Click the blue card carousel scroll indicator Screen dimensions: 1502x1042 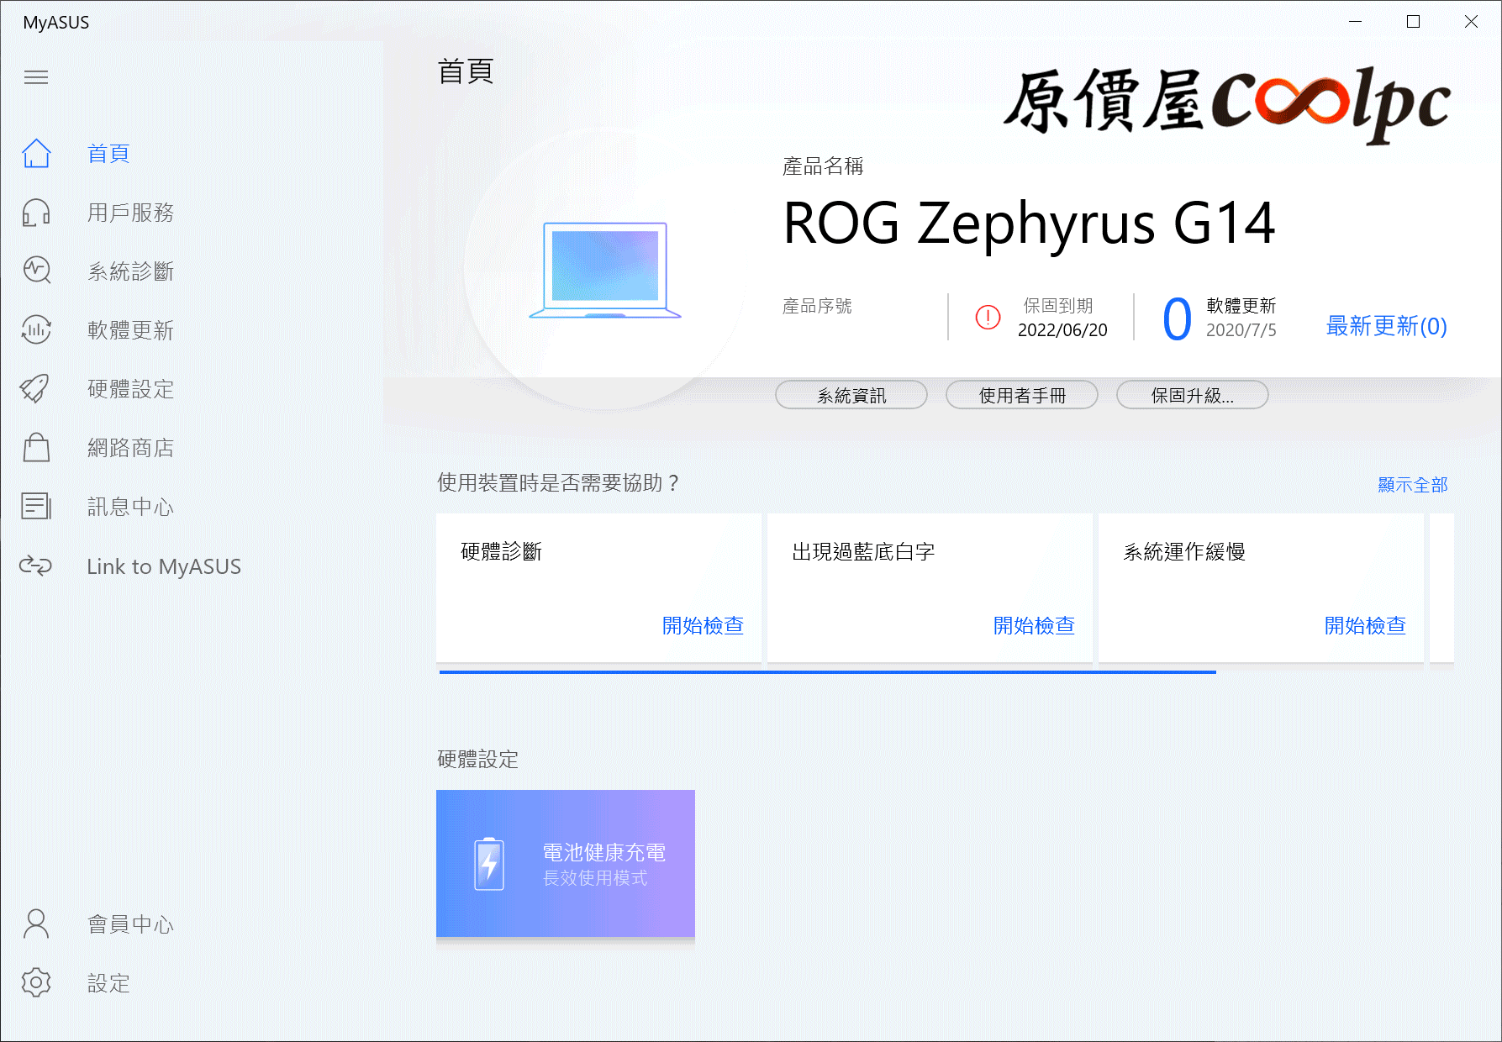click(828, 671)
